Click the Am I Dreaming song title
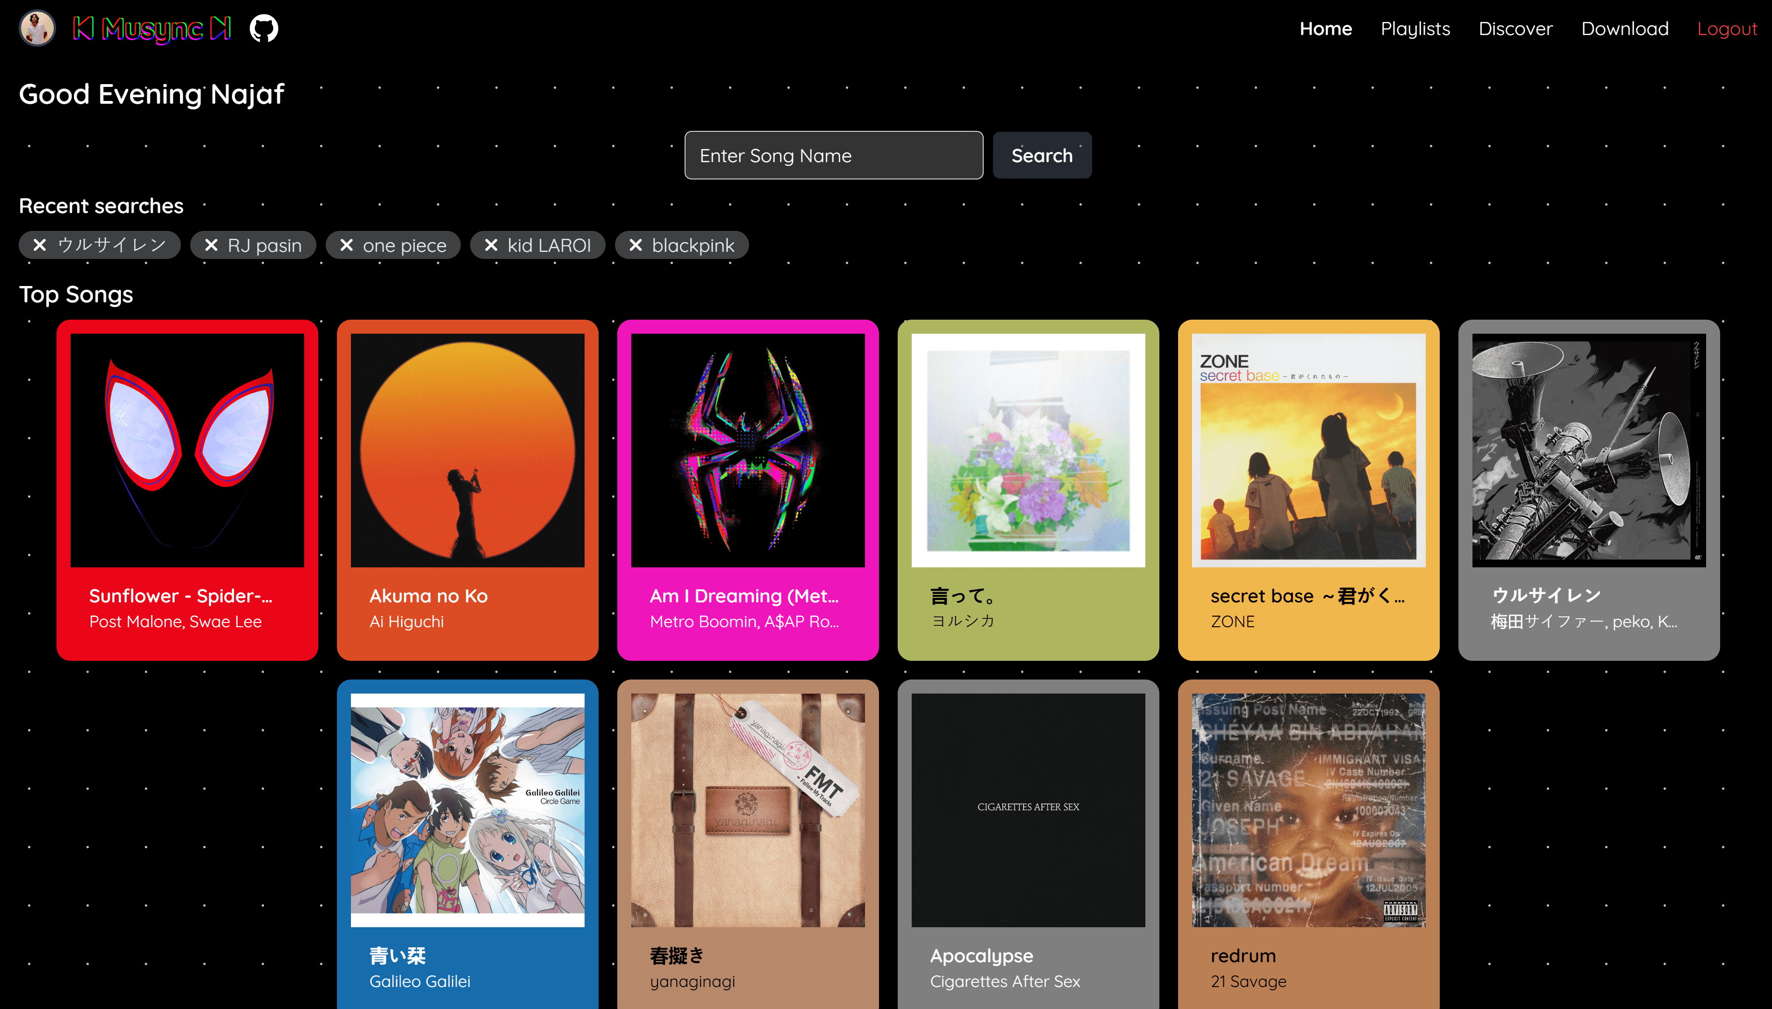This screenshot has width=1772, height=1009. click(744, 596)
